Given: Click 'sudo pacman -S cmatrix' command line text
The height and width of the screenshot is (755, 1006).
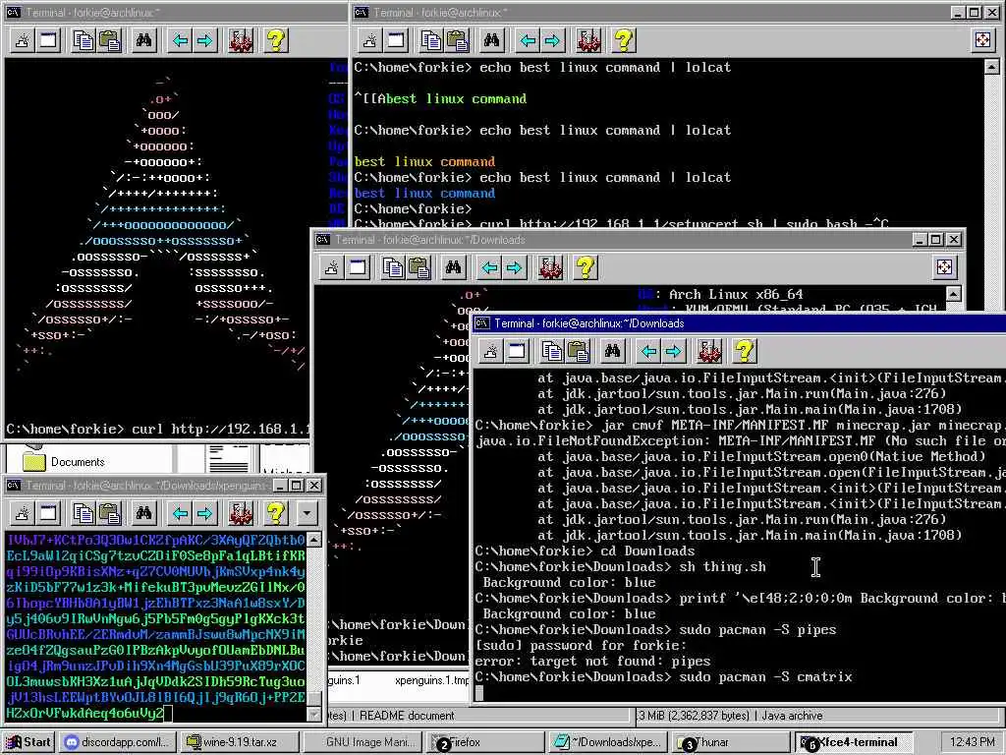Looking at the screenshot, I should 765,676.
